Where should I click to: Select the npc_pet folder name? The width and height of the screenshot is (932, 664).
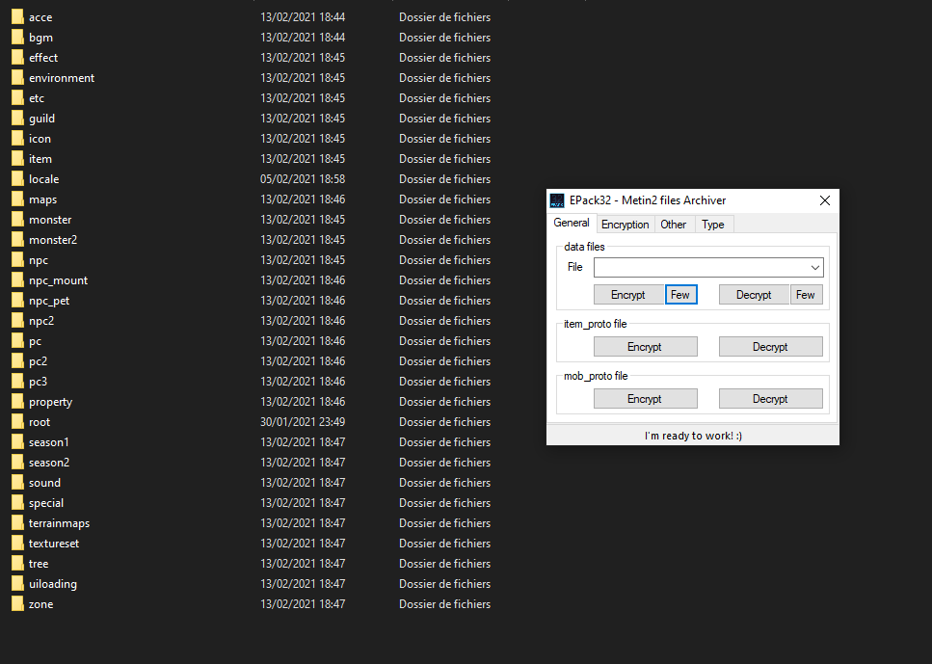coord(49,301)
